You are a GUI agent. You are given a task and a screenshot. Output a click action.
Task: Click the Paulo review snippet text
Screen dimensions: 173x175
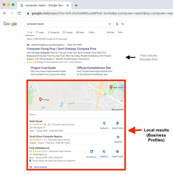(54, 161)
